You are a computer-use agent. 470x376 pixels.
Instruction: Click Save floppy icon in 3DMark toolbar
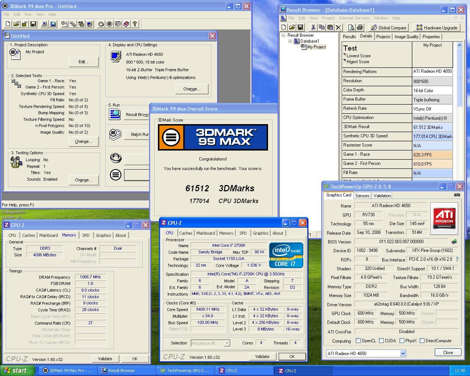point(33,24)
